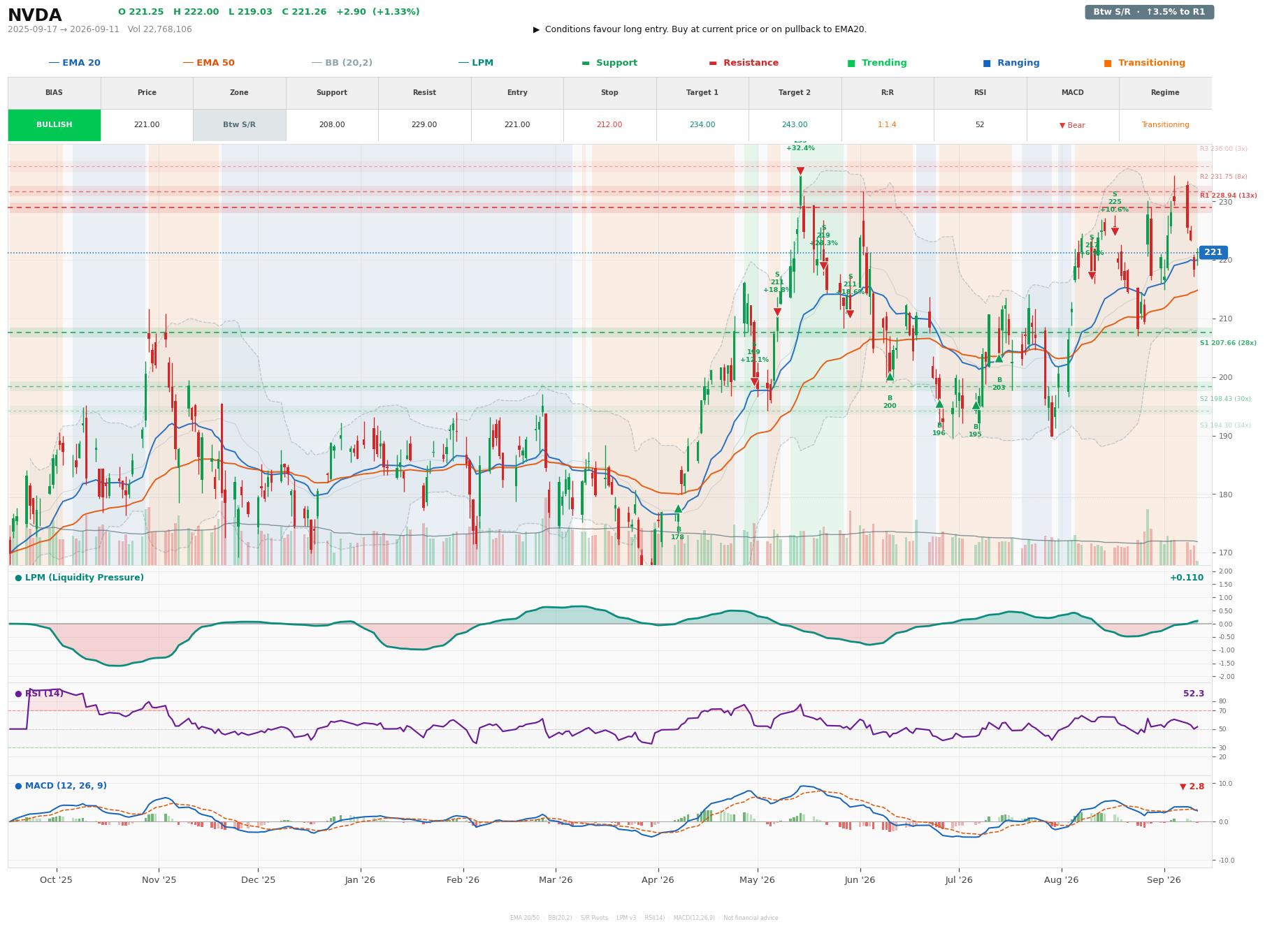Click the S1 207.66 (28x) support label
Viewport: 1265px width, 929px height.
[1228, 343]
